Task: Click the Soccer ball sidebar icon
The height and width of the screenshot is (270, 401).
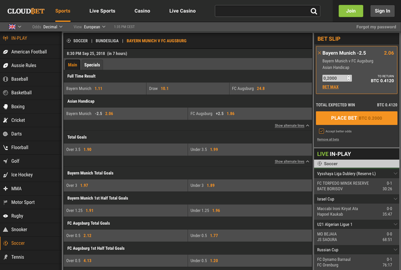Action: (5, 243)
